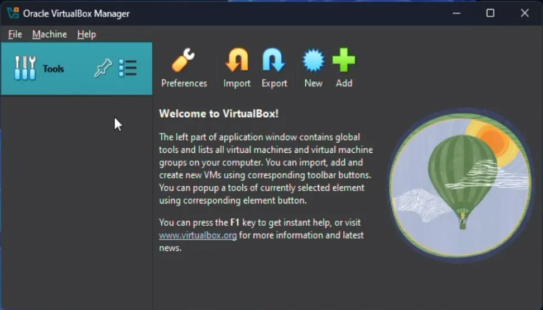Click the Import appliance arrow icon
The width and height of the screenshot is (543, 310).
(x=237, y=68)
